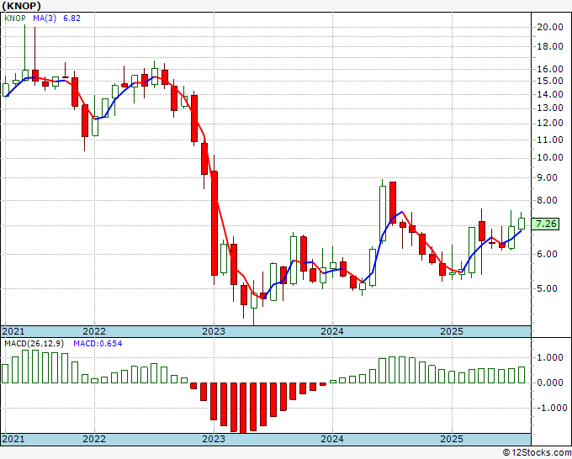Click 2023 on the price chart timeline
This screenshot has height=459, width=572.
coord(214,331)
